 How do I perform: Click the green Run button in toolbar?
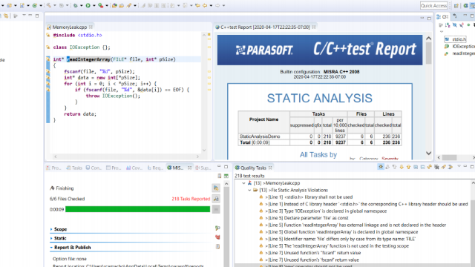tap(88, 5)
